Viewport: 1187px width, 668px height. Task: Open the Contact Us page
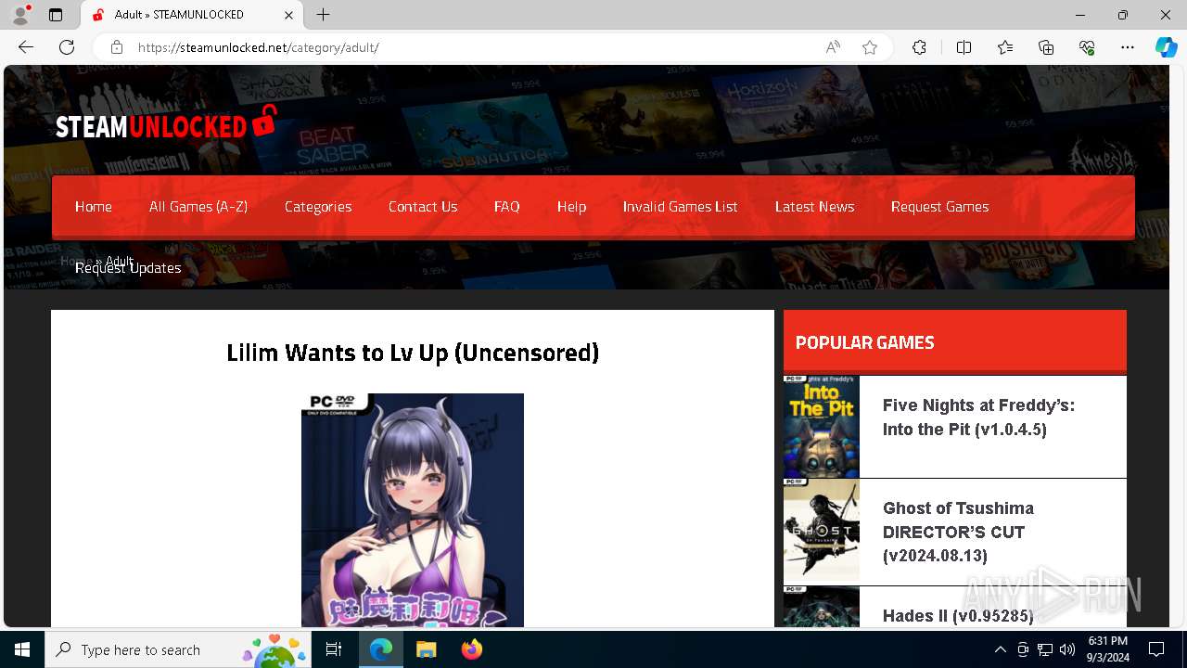423,207
